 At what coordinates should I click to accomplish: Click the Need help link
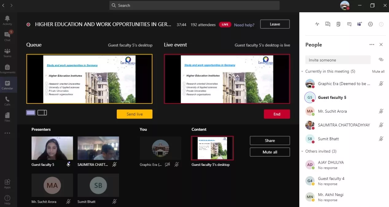(244, 25)
